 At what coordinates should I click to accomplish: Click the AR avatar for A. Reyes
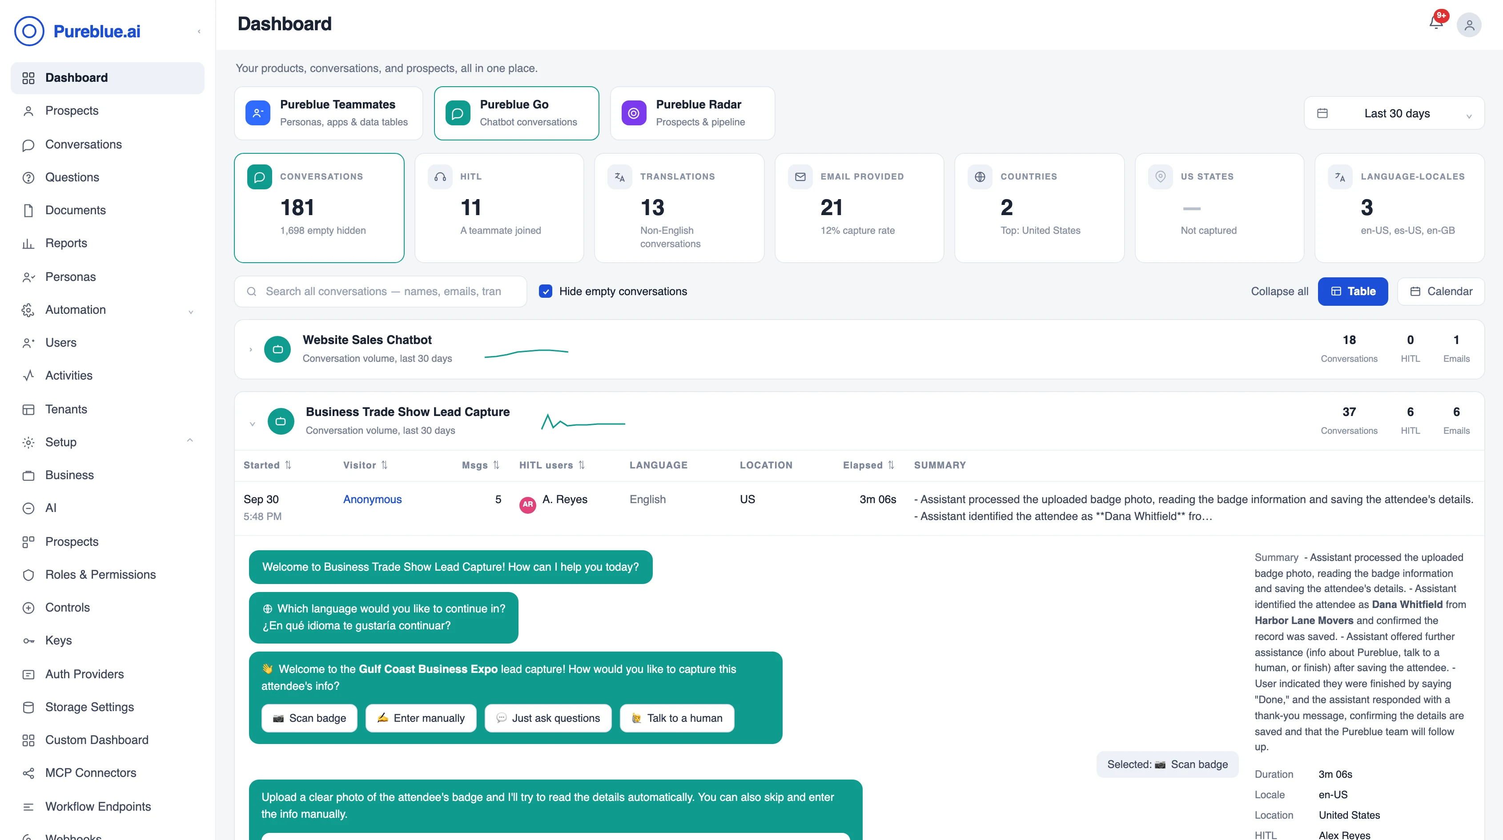click(x=527, y=504)
